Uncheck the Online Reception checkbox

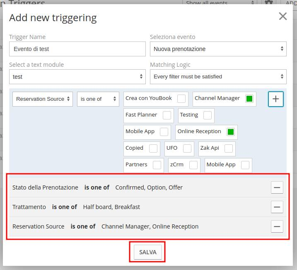231,132
